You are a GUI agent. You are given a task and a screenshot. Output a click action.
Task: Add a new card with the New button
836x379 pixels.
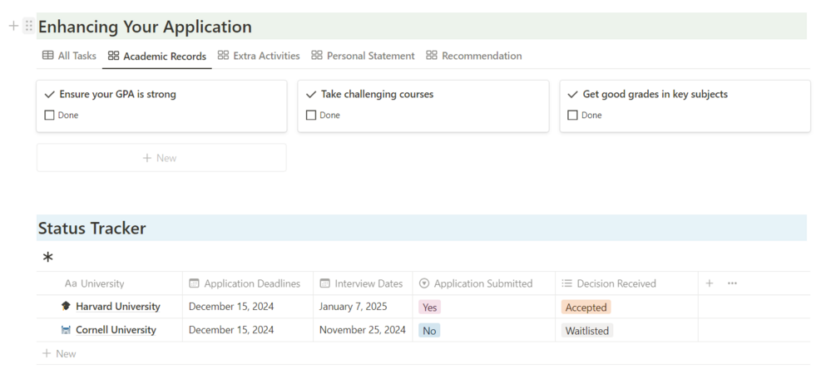tap(161, 158)
